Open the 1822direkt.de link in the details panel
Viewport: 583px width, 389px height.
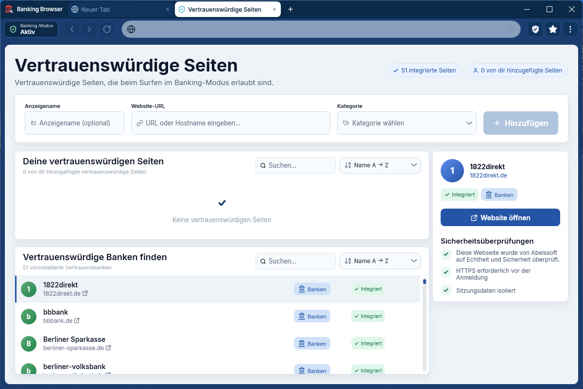coord(488,176)
